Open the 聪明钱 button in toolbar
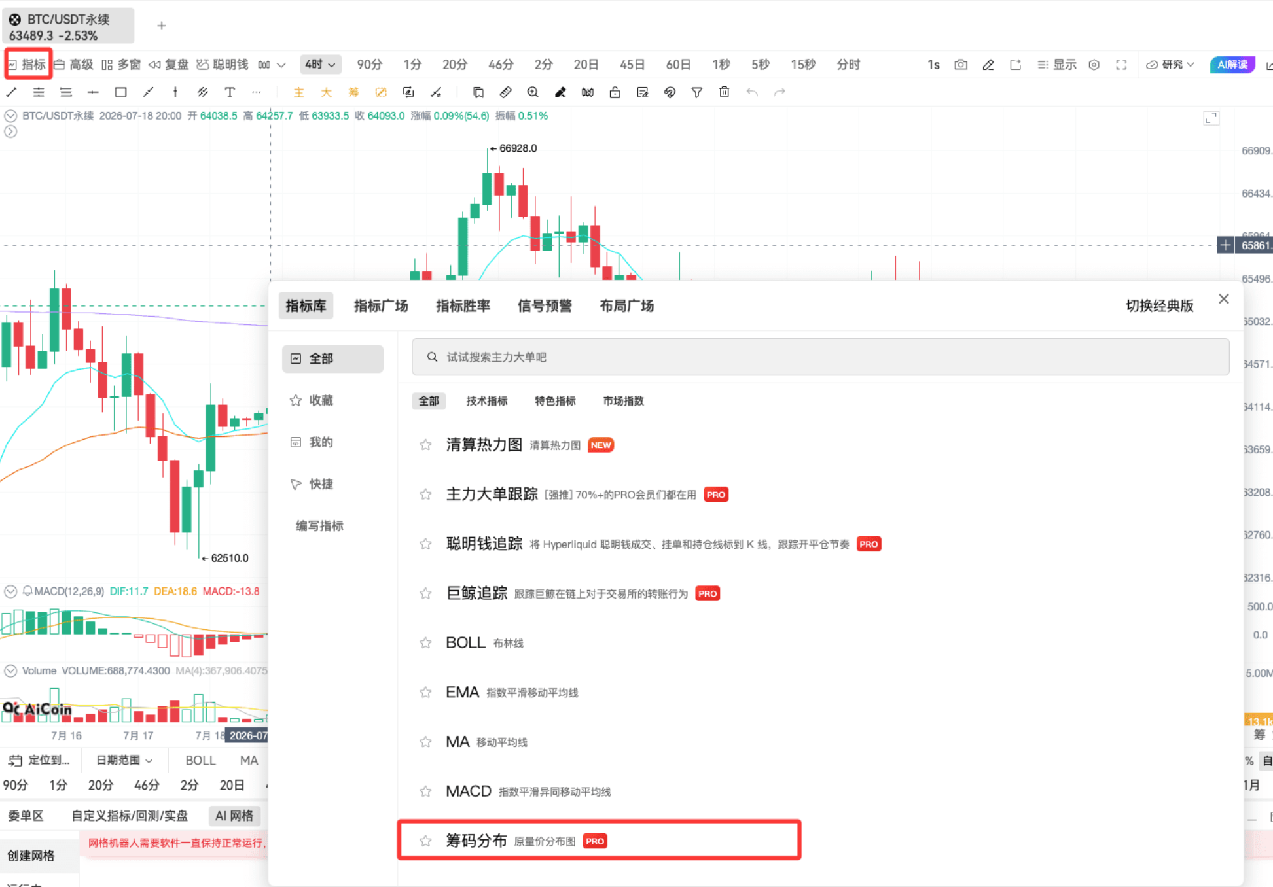This screenshot has width=1273, height=887. click(x=223, y=65)
